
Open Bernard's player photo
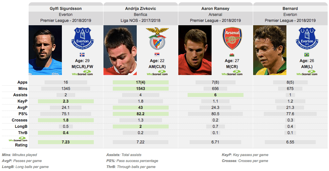(270, 50)
